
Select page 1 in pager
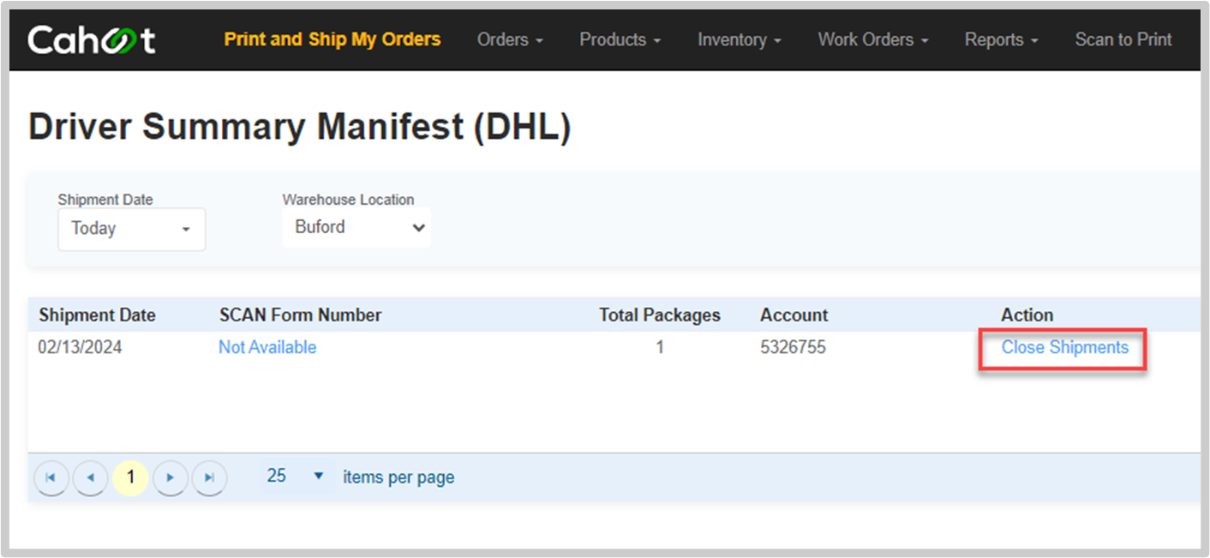[130, 477]
